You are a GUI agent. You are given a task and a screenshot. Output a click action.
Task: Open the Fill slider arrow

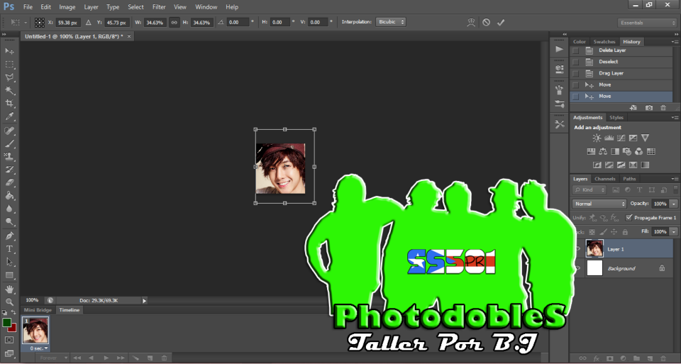pyautogui.click(x=674, y=232)
